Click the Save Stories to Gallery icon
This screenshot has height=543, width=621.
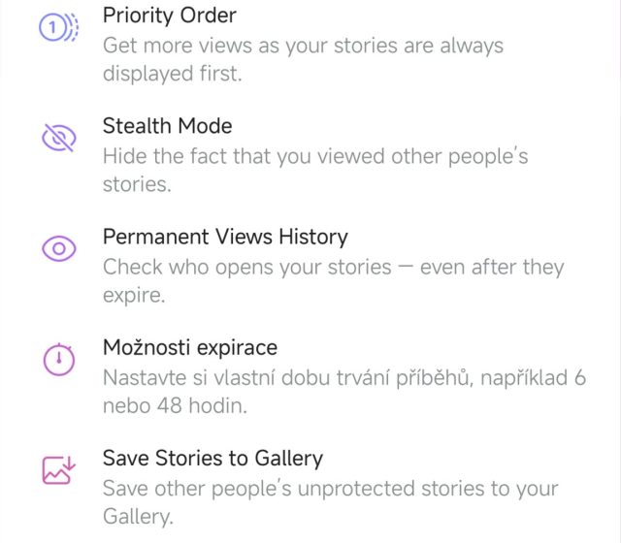(58, 470)
